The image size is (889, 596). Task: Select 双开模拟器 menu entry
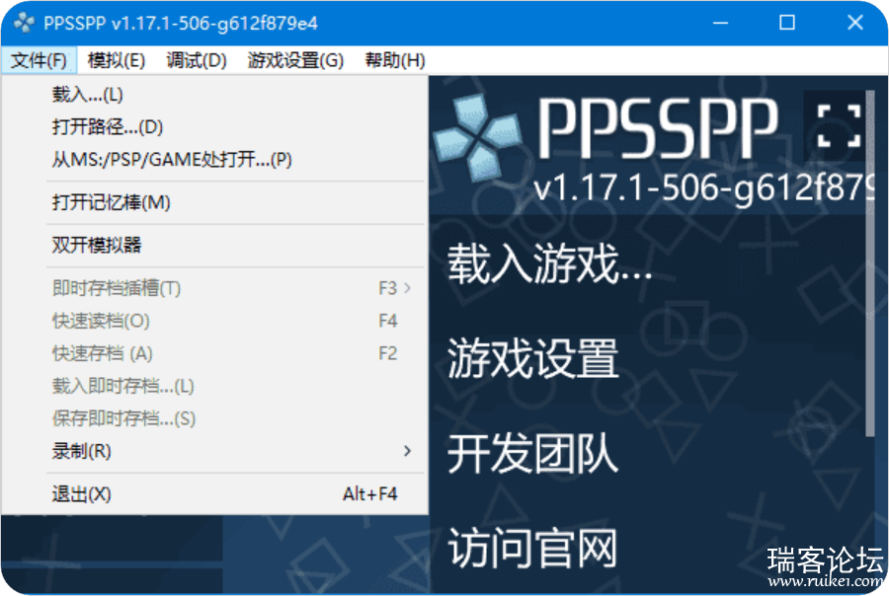[x=214, y=246]
